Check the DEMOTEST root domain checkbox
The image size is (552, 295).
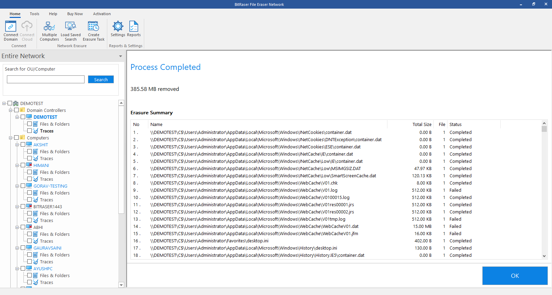10,103
